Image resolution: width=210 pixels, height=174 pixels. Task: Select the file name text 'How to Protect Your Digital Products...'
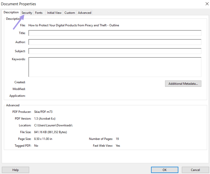(x=74, y=25)
